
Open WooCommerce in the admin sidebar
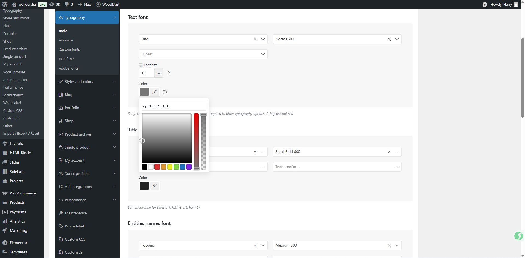[23, 193]
